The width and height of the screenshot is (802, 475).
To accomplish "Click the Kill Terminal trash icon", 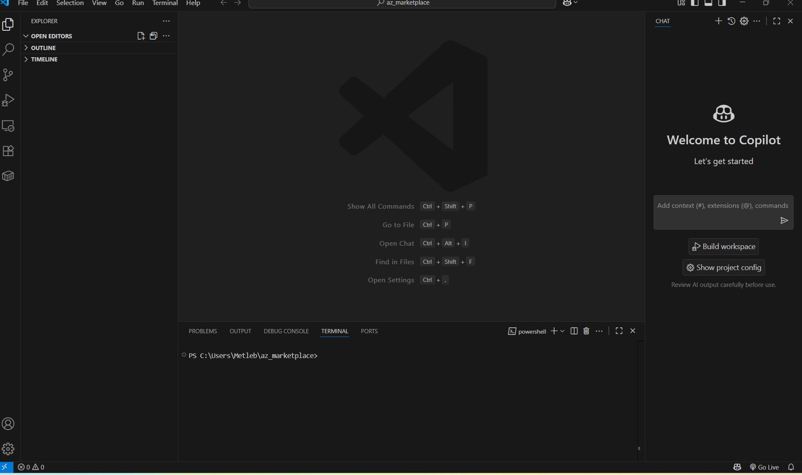I will click(586, 331).
